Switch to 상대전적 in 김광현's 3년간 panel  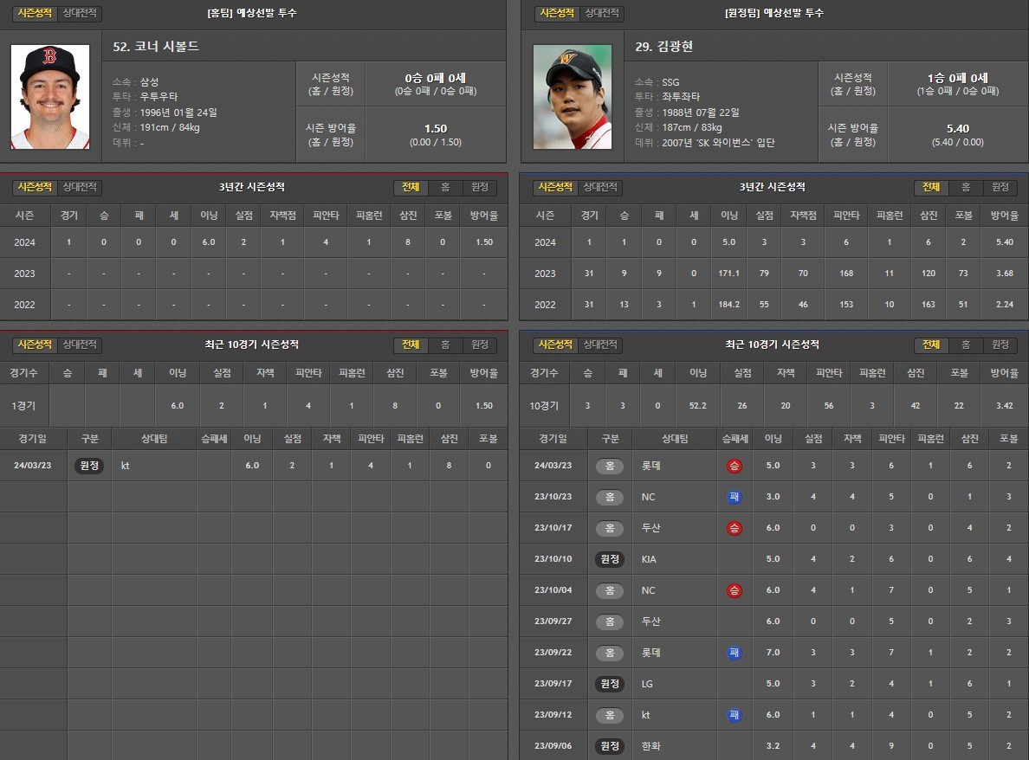pos(600,187)
